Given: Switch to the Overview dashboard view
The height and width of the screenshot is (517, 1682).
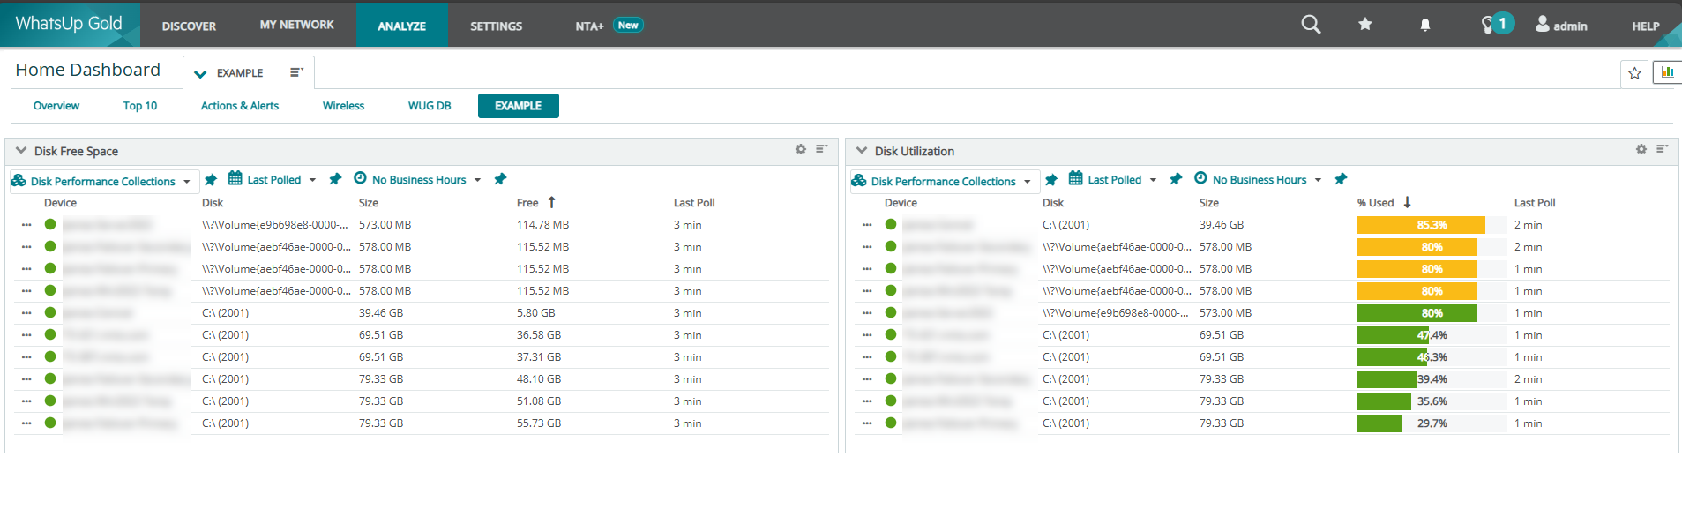Looking at the screenshot, I should tap(56, 106).
